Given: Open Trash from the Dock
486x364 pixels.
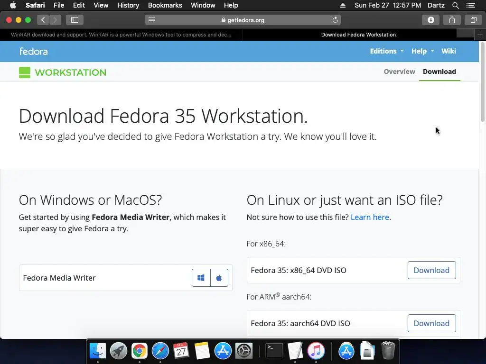Looking at the screenshot, I should 388,351.
